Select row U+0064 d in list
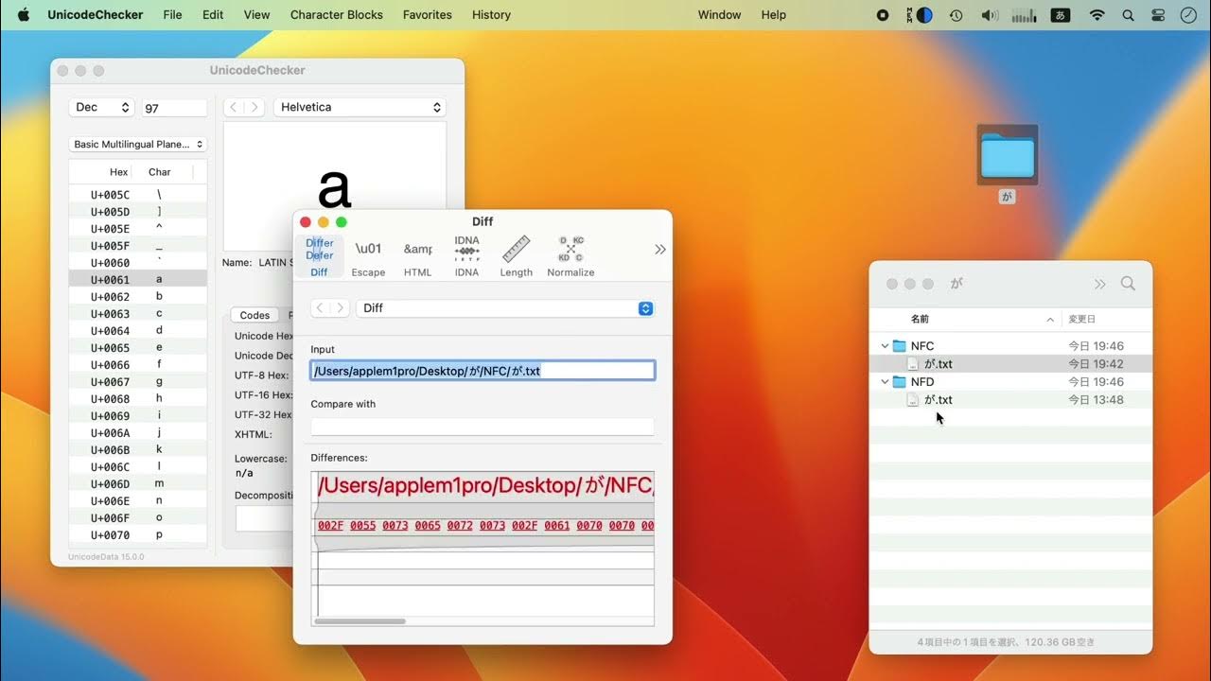This screenshot has width=1211, height=681. click(138, 330)
